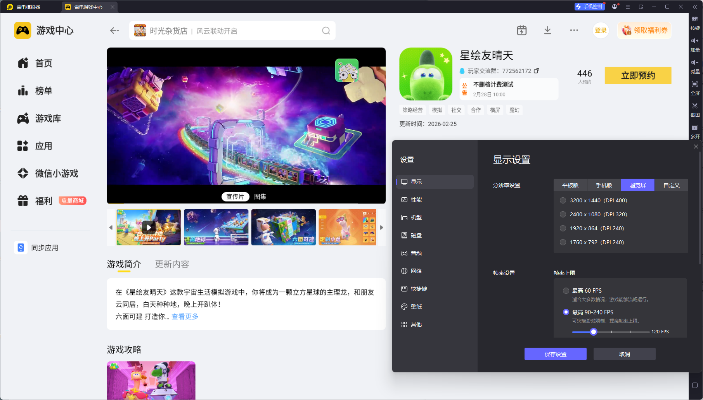Open 磁盘 disk settings

click(435, 235)
